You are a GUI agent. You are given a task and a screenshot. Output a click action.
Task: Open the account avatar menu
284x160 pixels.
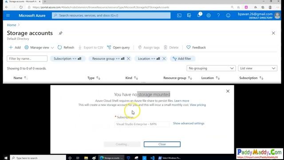click(x=277, y=16)
